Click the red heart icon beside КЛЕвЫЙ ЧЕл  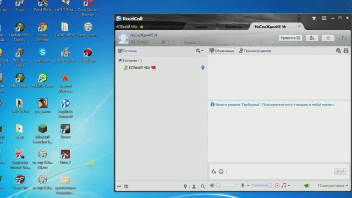point(153,68)
